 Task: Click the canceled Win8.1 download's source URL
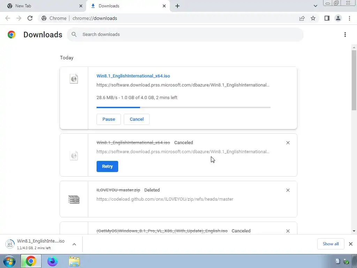pyautogui.click(x=183, y=152)
